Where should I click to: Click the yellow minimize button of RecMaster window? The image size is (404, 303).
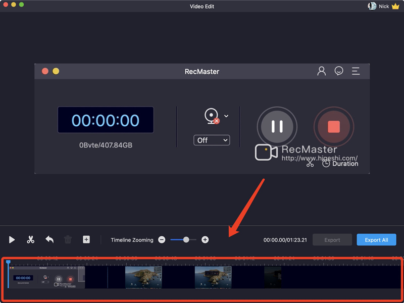pyautogui.click(x=56, y=71)
